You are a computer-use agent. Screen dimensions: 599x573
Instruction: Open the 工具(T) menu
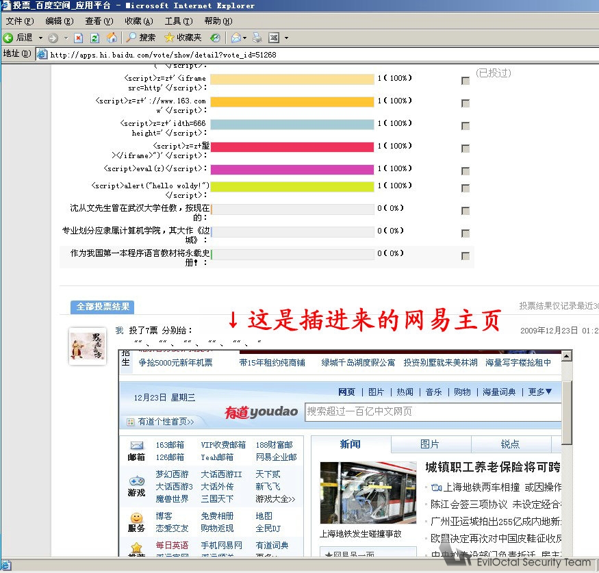coord(179,21)
